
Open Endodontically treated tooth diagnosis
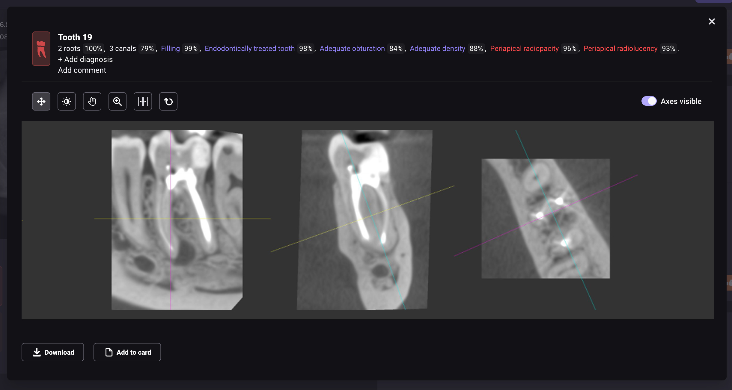click(x=249, y=49)
